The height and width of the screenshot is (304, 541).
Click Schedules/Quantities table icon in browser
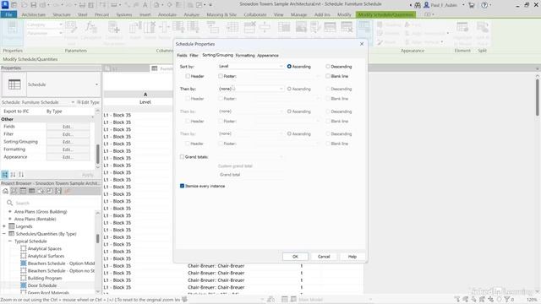(x=11, y=234)
